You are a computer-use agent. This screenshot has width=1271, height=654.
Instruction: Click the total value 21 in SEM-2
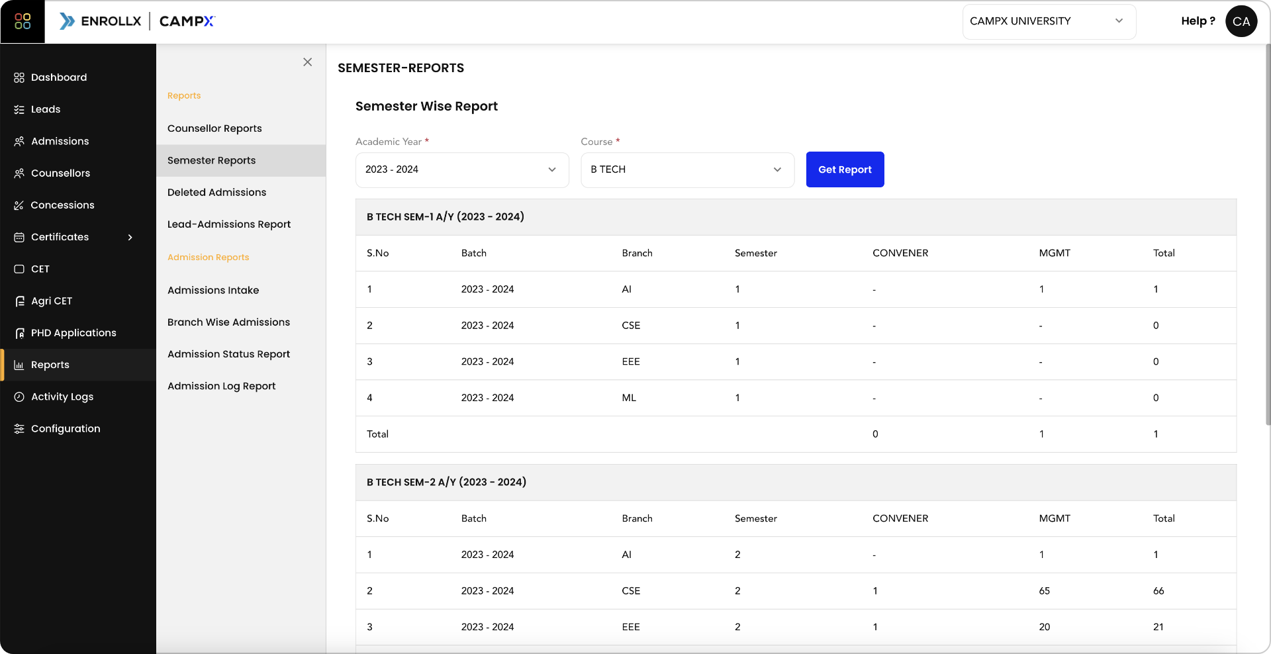(x=1158, y=627)
